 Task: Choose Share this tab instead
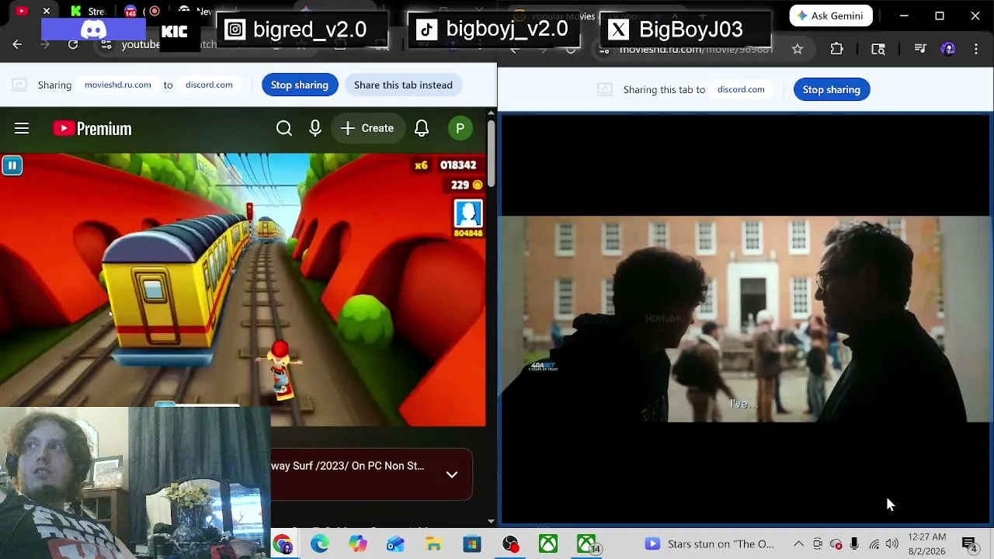(403, 85)
